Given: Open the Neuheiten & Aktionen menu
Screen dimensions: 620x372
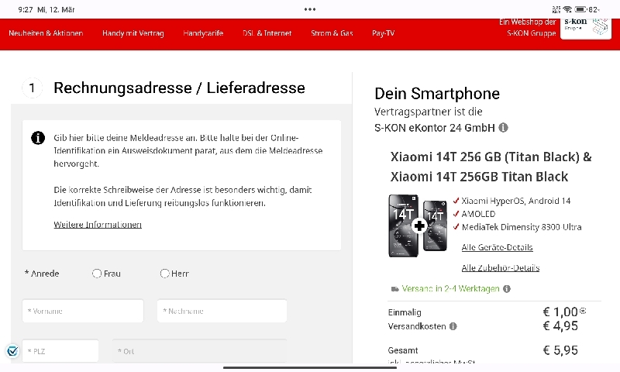Looking at the screenshot, I should [x=46, y=33].
